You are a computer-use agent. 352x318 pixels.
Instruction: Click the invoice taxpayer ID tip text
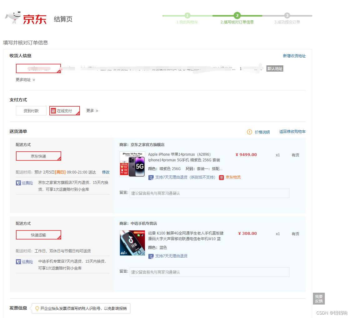[83, 309]
